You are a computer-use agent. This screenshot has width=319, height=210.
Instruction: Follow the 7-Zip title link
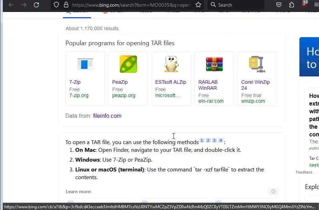(x=75, y=82)
